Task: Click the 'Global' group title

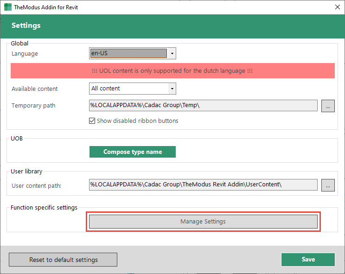Action: coord(19,43)
